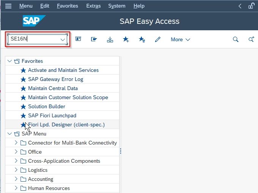Image resolution: width=258 pixels, height=193 pixels.
Task: Click the pencil Change Favorites icon
Action: [157, 39]
